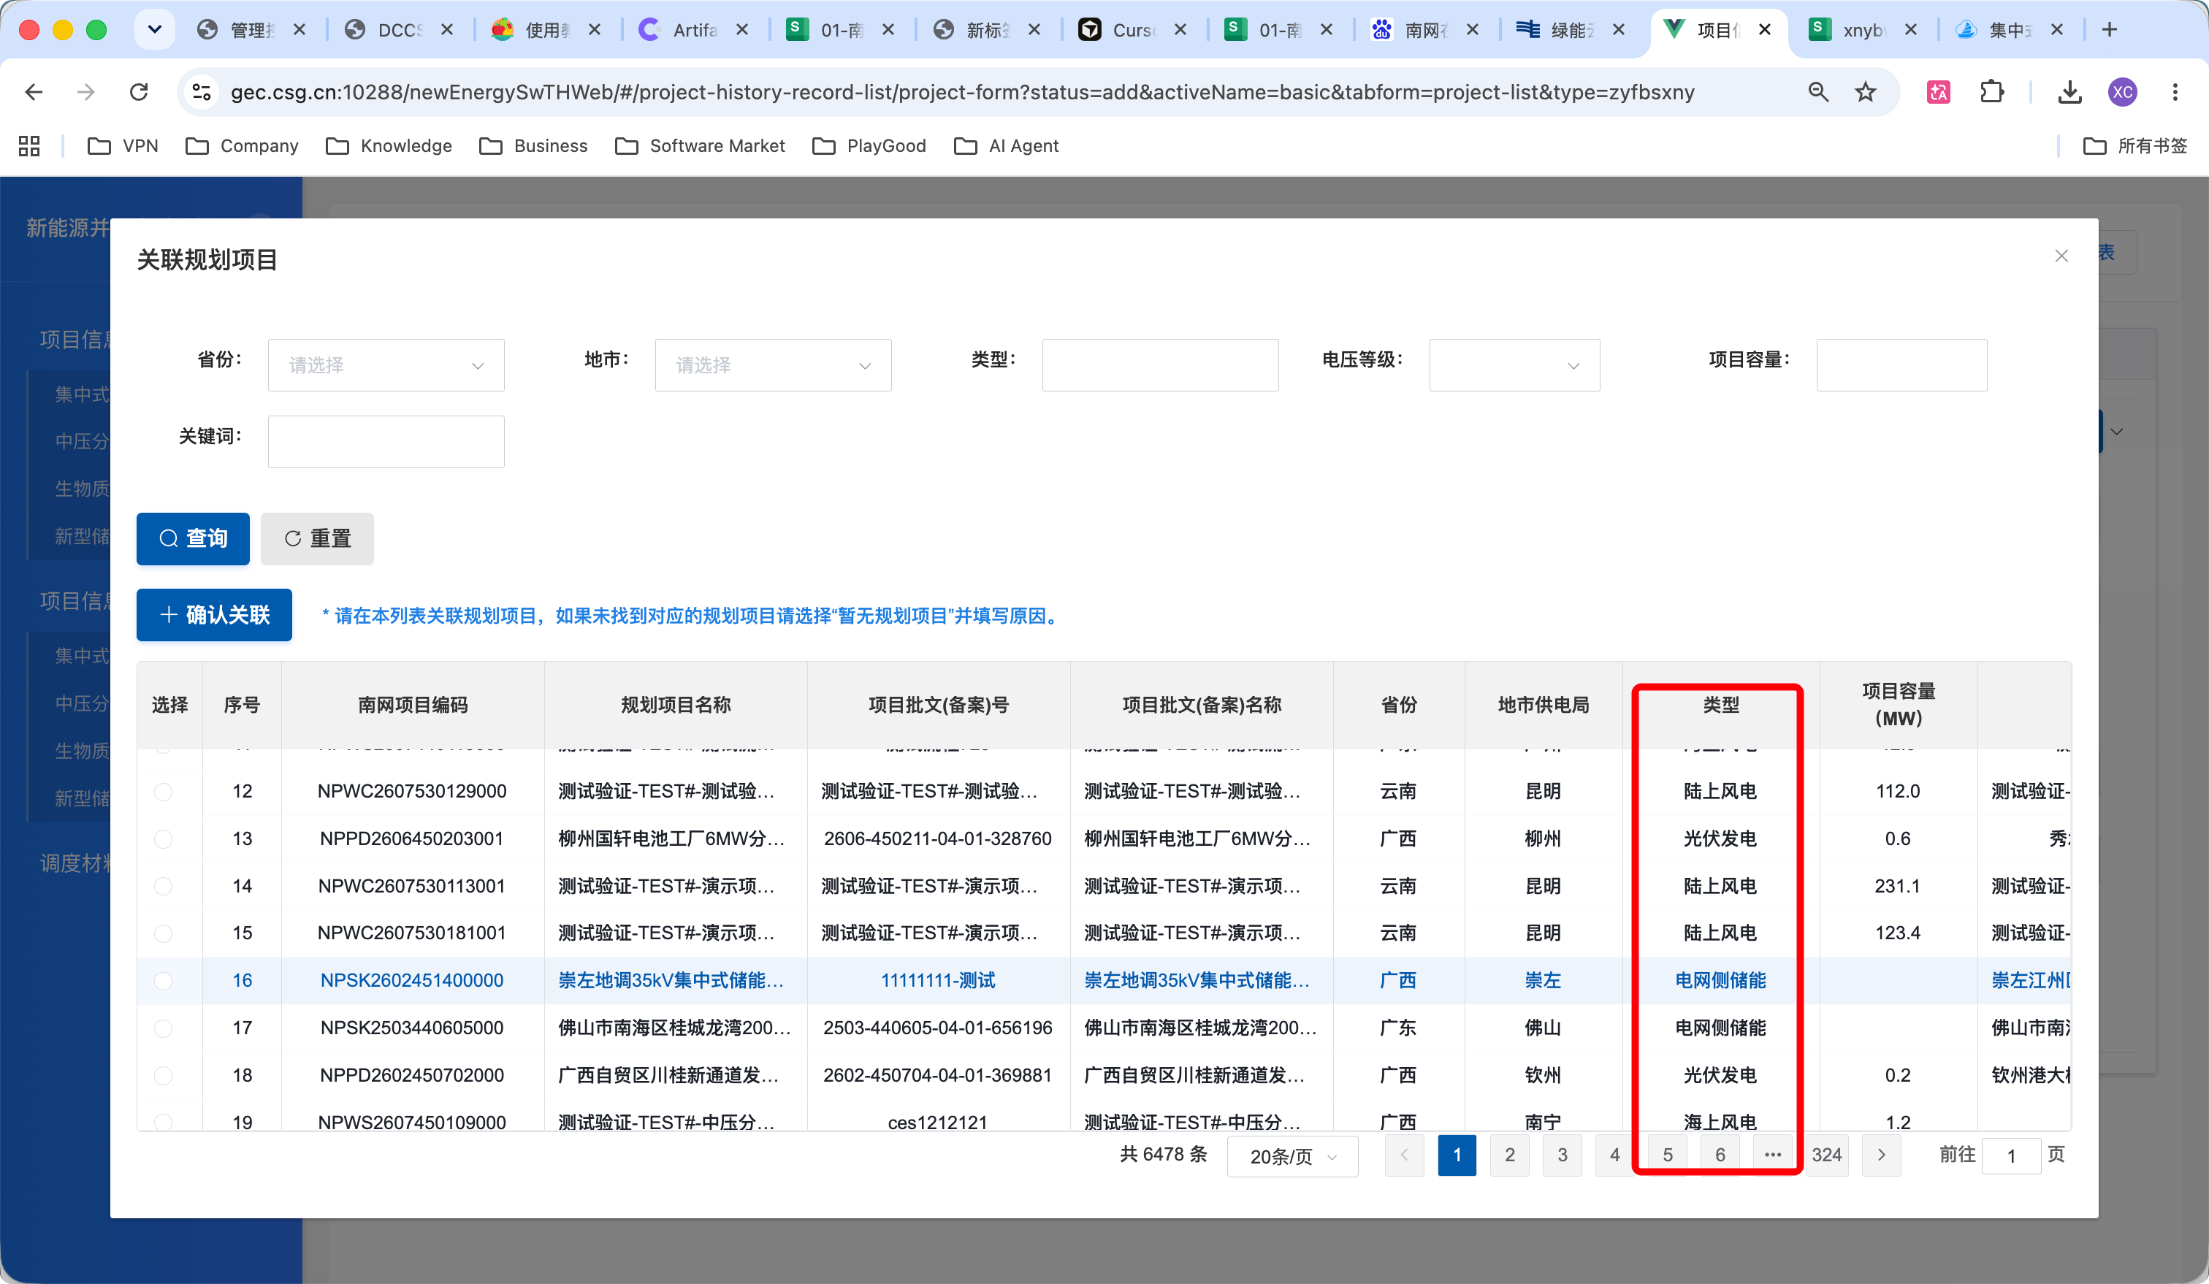Click the 项目容量 input field

click(x=1901, y=364)
